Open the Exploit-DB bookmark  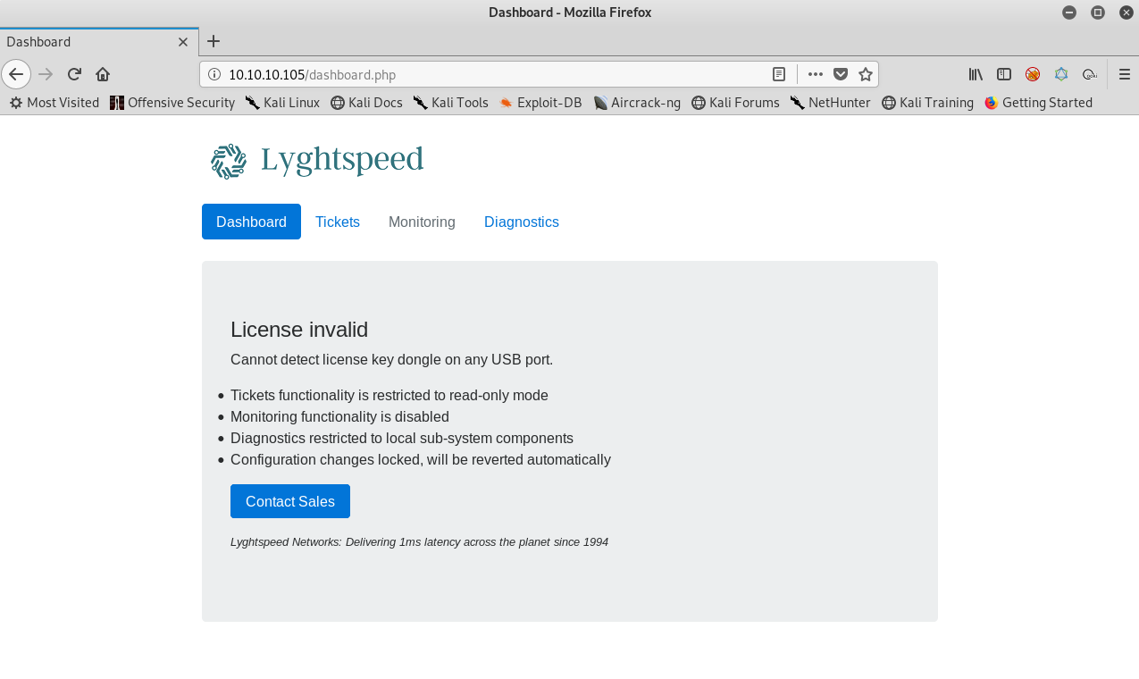coord(540,103)
